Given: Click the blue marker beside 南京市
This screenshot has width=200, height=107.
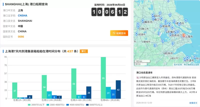Looking at the screenshot, I should tap(143, 20).
